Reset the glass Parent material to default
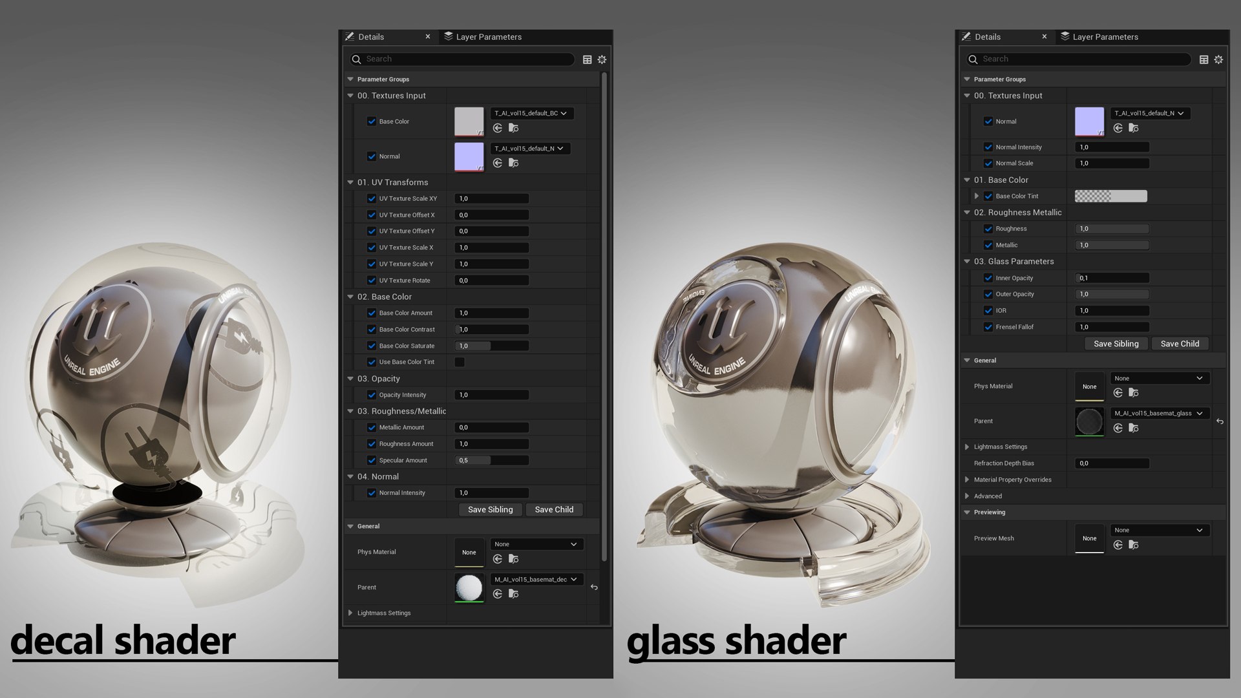This screenshot has height=698, width=1241. click(1220, 421)
